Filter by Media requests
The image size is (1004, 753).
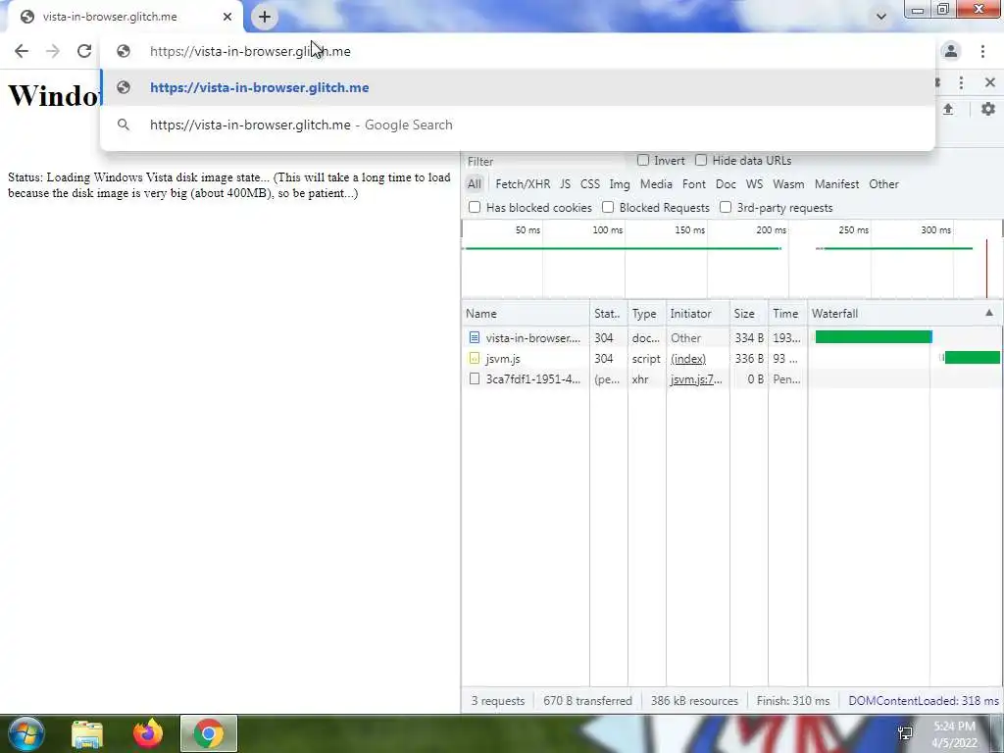pyautogui.click(x=656, y=184)
